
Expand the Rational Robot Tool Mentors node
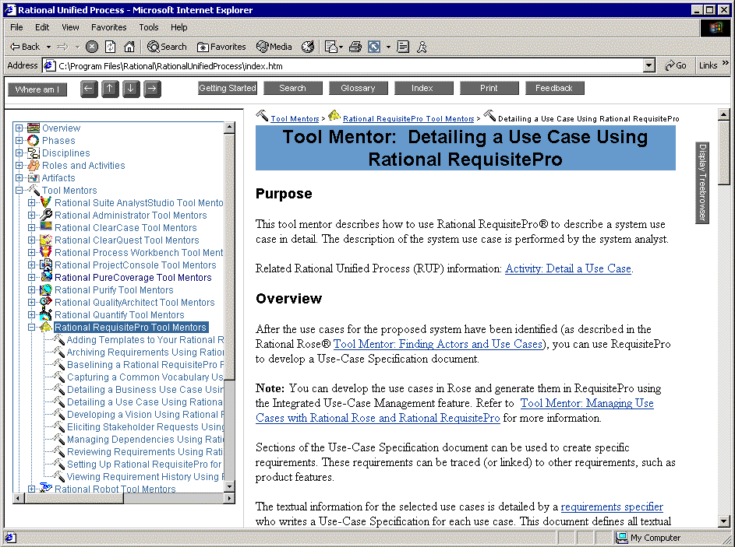[30, 489]
